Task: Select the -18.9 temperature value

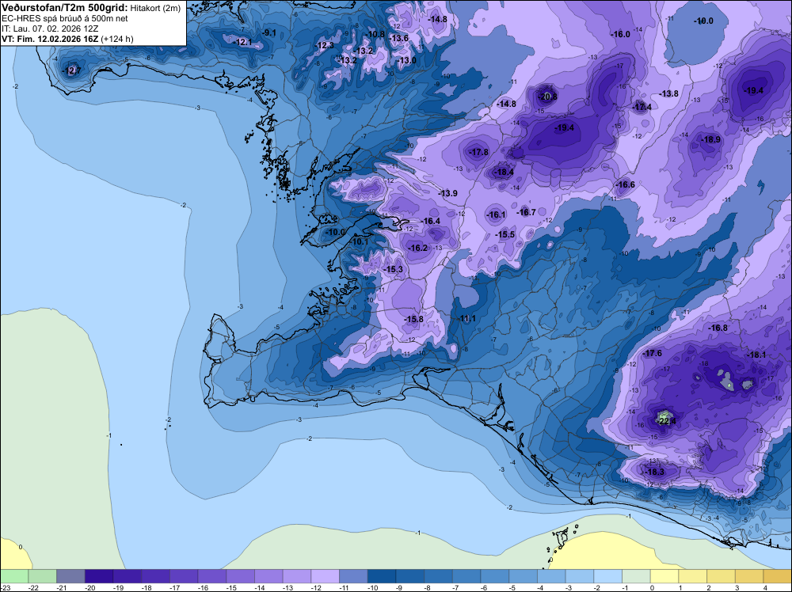Action: click(x=711, y=139)
